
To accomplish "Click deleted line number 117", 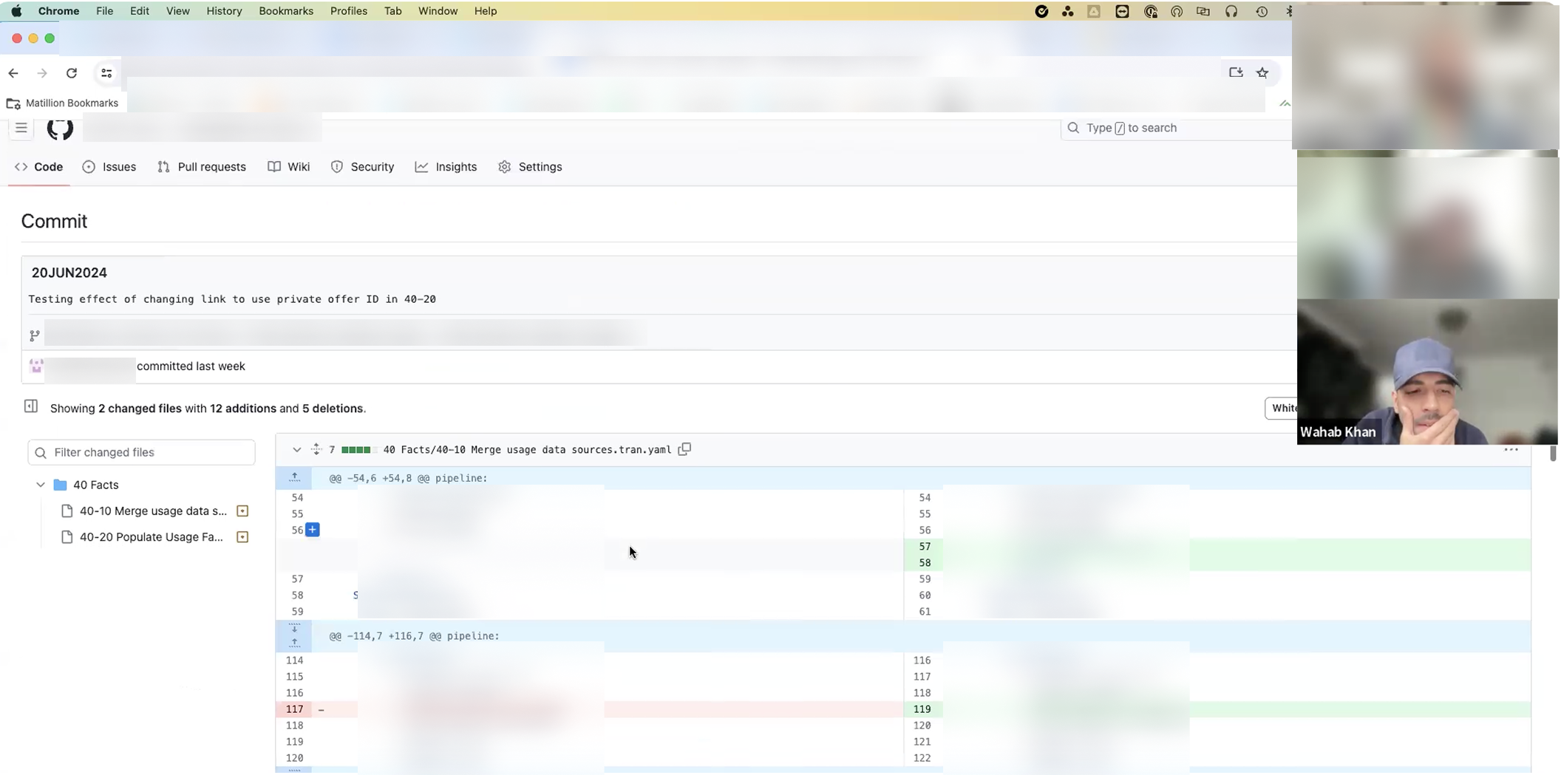I will pyautogui.click(x=294, y=709).
